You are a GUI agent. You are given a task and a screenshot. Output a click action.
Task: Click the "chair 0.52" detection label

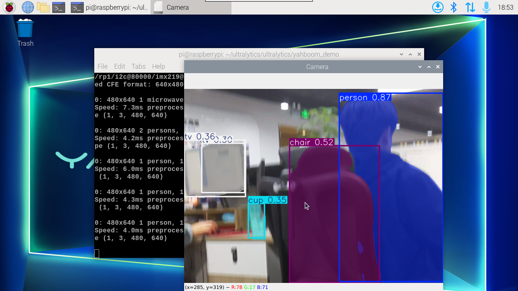(312, 142)
